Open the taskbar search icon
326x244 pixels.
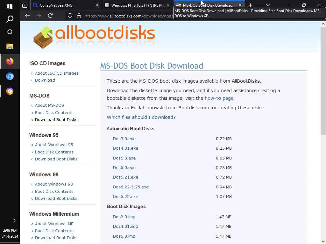10,19
